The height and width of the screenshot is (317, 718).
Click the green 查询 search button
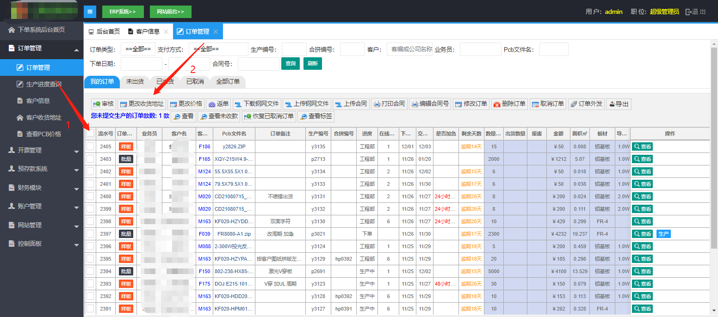pos(291,64)
